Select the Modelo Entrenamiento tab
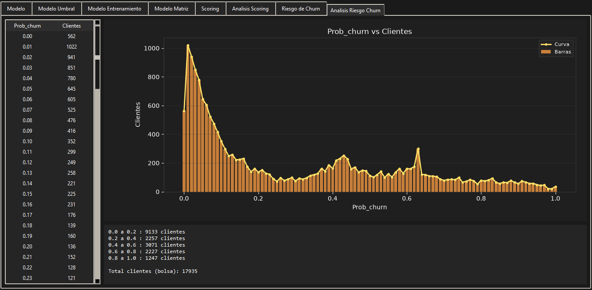592x290 pixels. (115, 9)
